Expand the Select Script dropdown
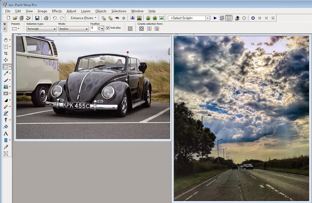The height and width of the screenshot is (203, 312). point(207,18)
